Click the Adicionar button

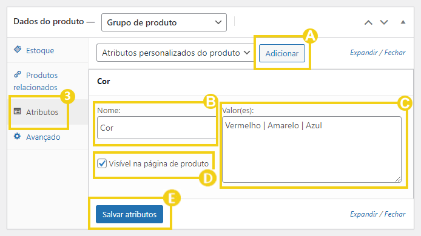[282, 53]
